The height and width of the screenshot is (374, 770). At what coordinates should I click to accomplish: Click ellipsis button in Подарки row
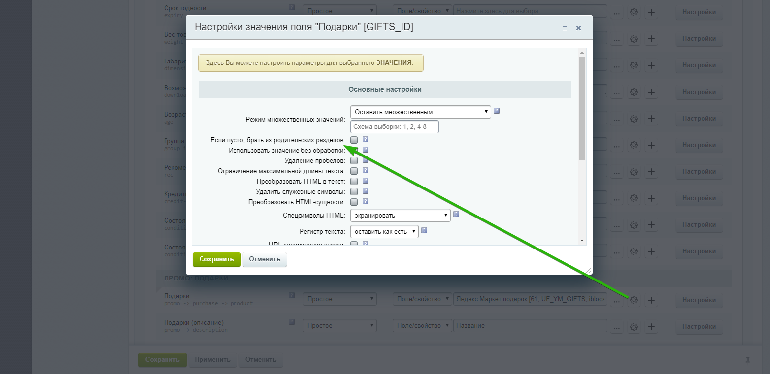tap(617, 300)
